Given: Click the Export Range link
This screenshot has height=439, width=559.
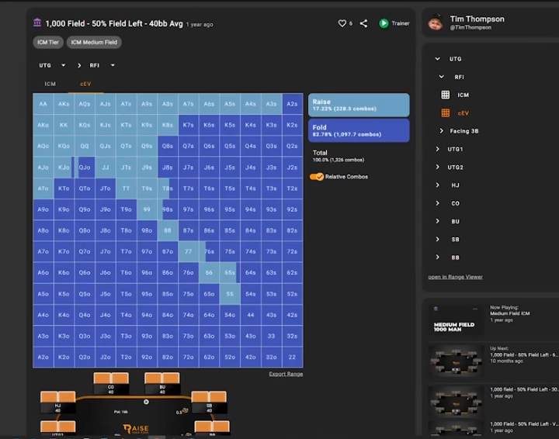Looking at the screenshot, I should (x=286, y=374).
